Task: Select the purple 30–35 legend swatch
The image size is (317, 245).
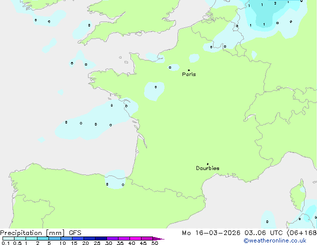Action: pos(112,238)
